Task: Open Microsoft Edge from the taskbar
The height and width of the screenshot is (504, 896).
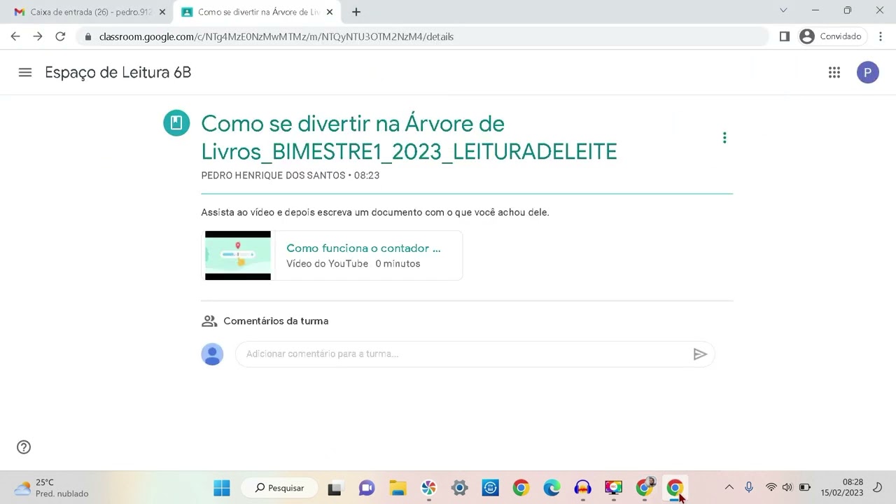Action: point(552,488)
